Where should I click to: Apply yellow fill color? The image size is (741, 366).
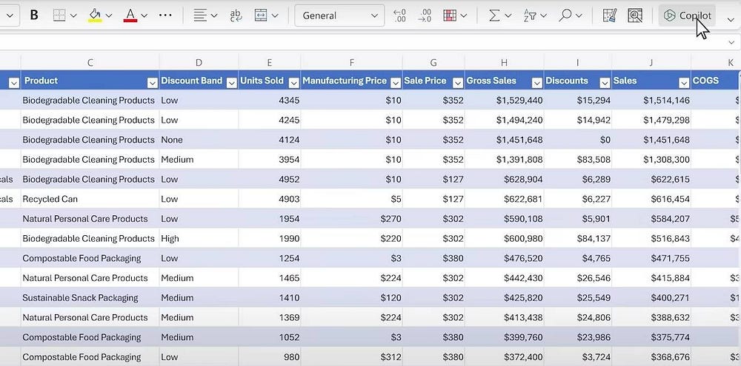pos(95,16)
